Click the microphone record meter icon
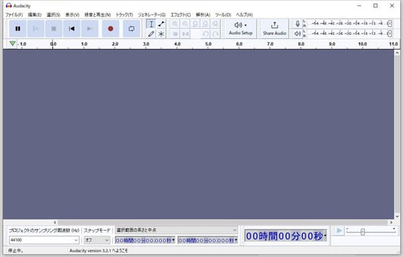This screenshot has width=403, height=257. (x=298, y=24)
